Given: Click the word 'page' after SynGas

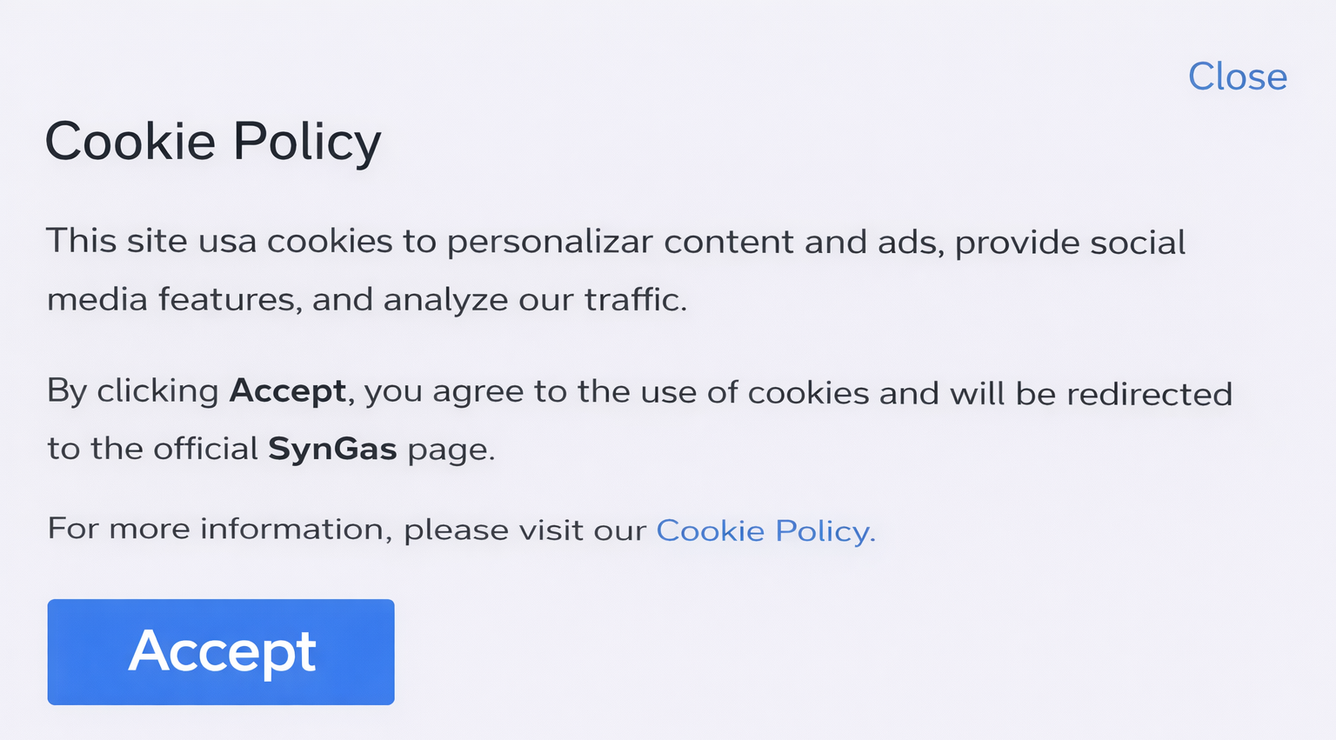Looking at the screenshot, I should pyautogui.click(x=449, y=450).
